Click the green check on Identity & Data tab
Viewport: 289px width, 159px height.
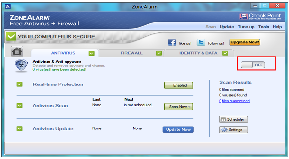point(225,53)
